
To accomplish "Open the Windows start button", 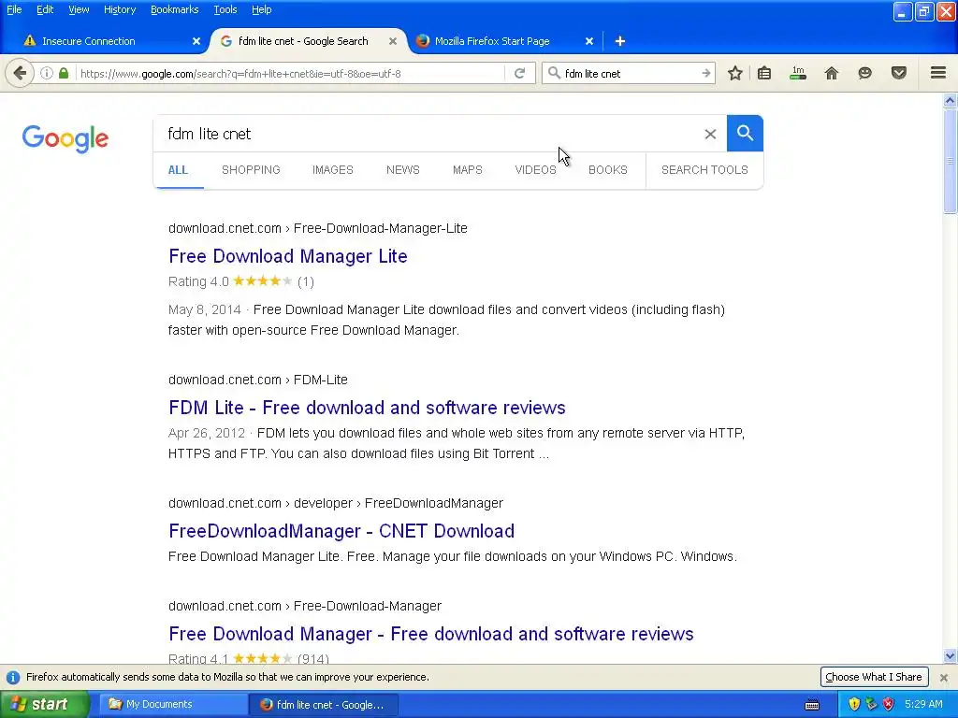I will coord(44,705).
